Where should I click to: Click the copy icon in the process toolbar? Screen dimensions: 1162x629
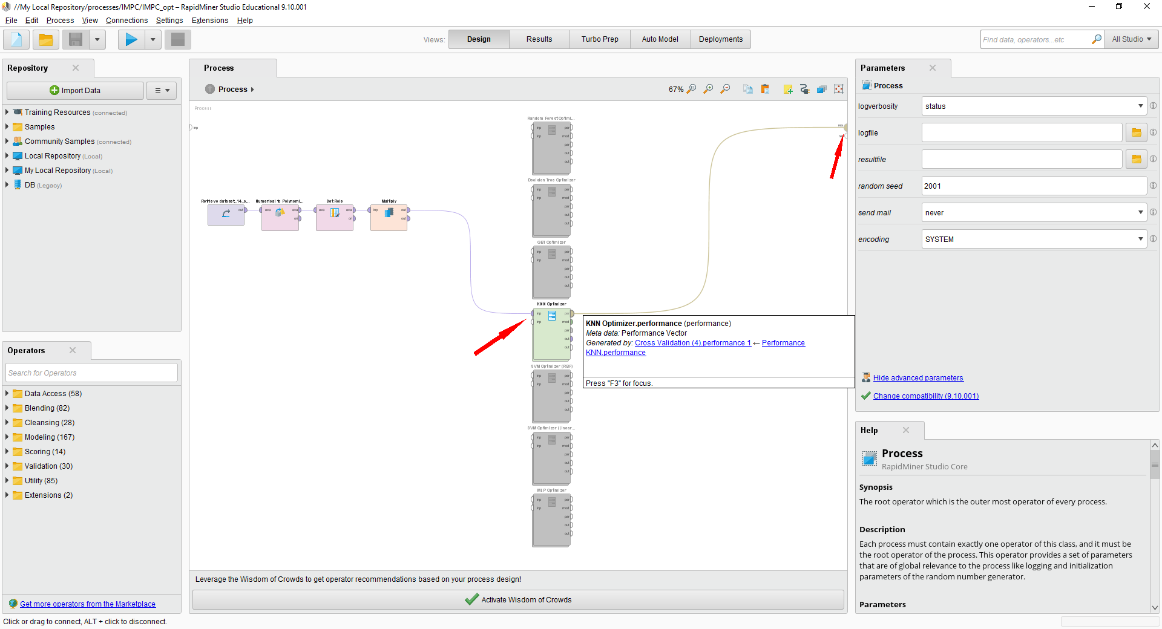(x=748, y=89)
